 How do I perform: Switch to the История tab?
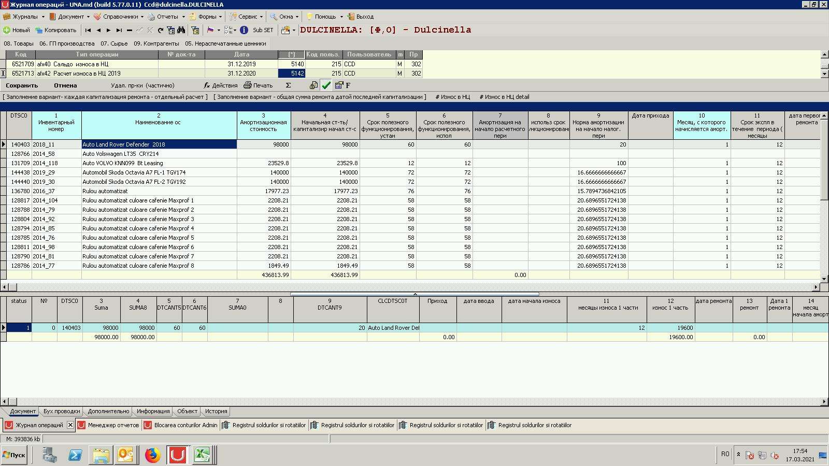[x=216, y=411]
